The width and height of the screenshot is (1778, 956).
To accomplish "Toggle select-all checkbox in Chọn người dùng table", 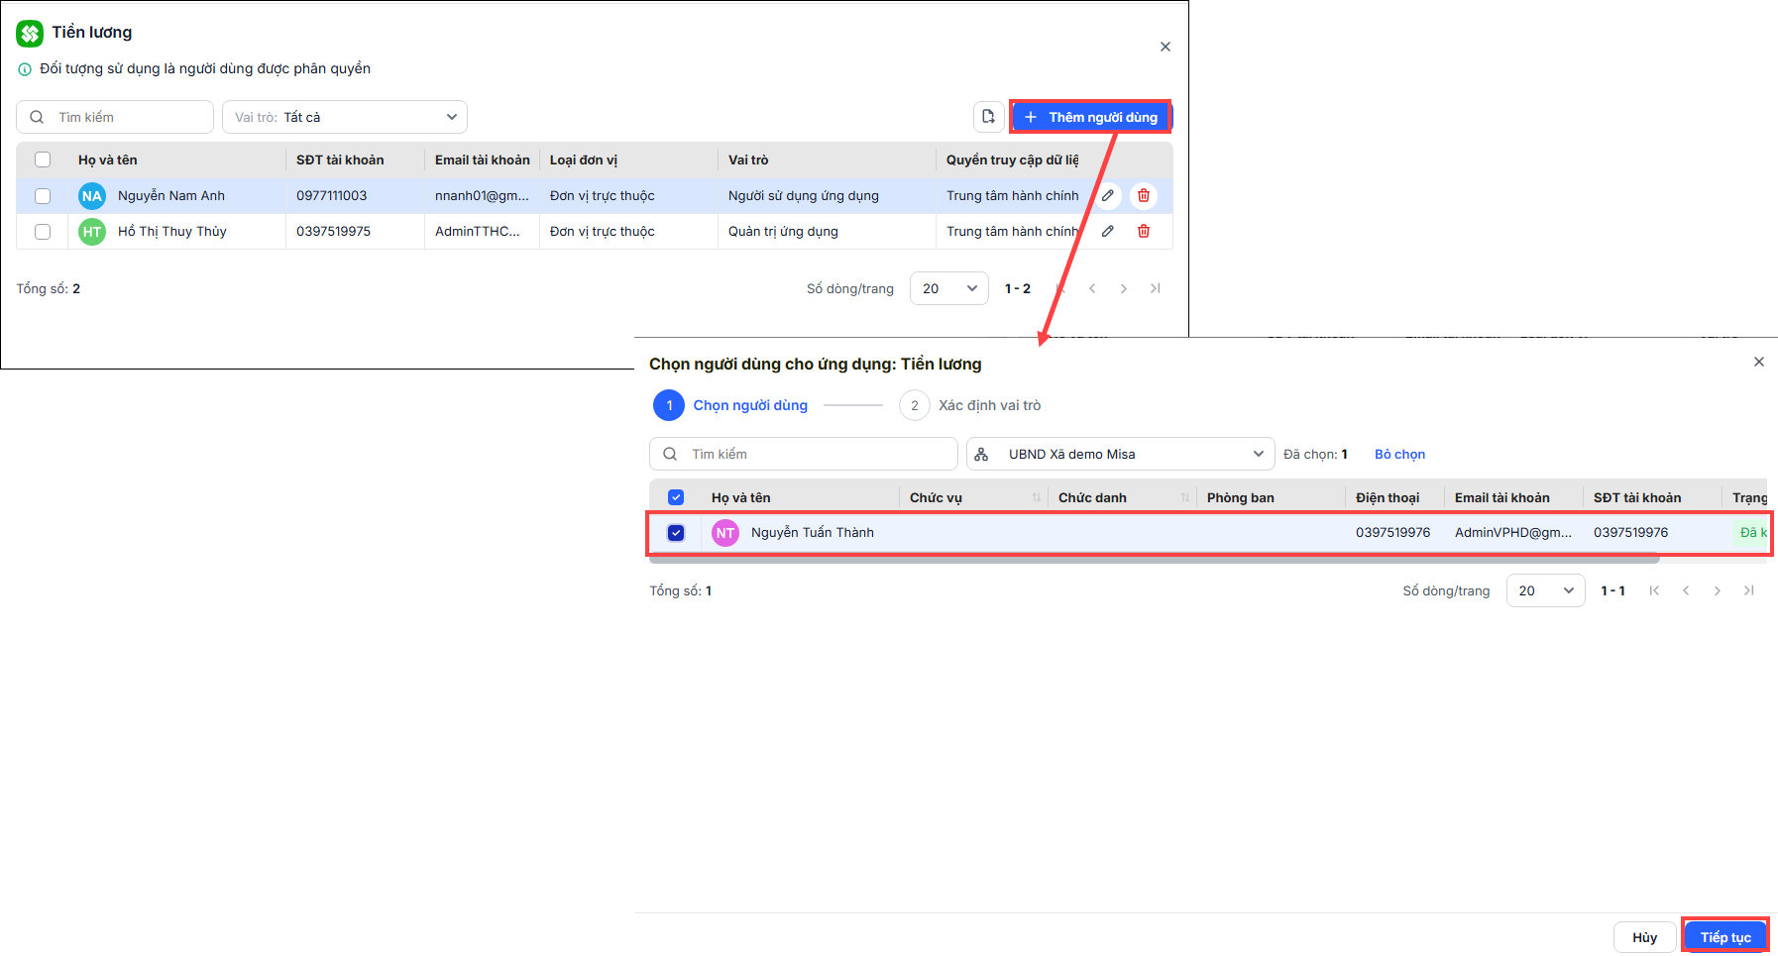I will click(676, 497).
